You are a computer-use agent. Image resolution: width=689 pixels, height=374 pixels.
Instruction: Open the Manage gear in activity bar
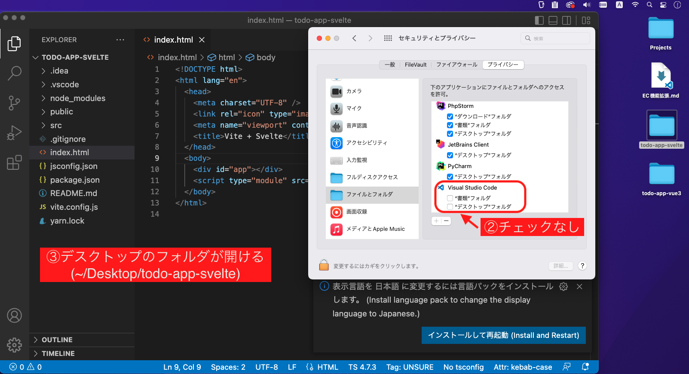14,344
